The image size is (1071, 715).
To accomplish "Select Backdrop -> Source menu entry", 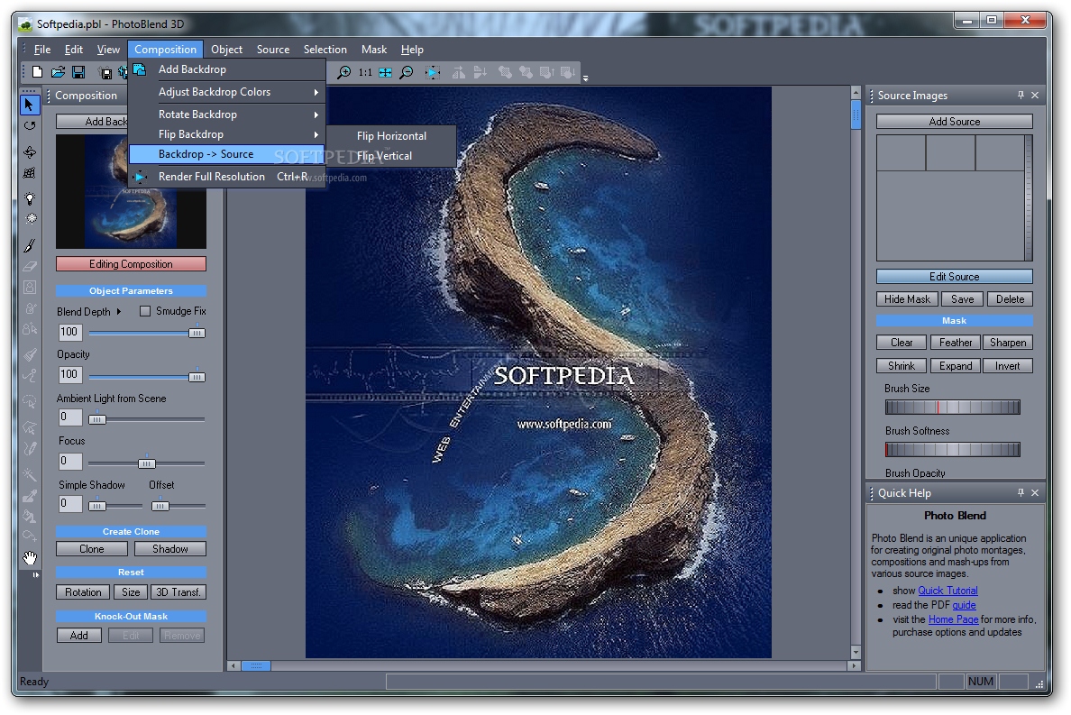I will 227,153.
